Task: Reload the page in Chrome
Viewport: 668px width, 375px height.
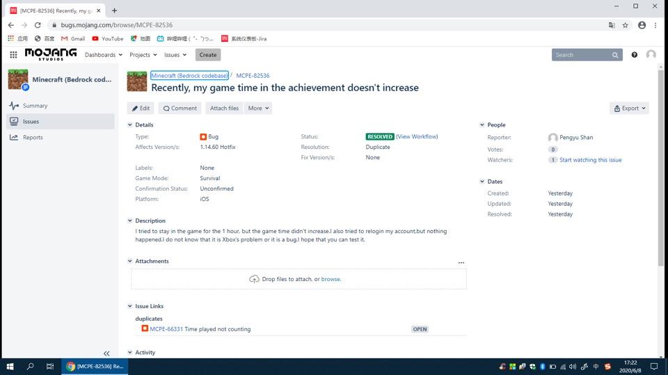Action: (x=38, y=25)
